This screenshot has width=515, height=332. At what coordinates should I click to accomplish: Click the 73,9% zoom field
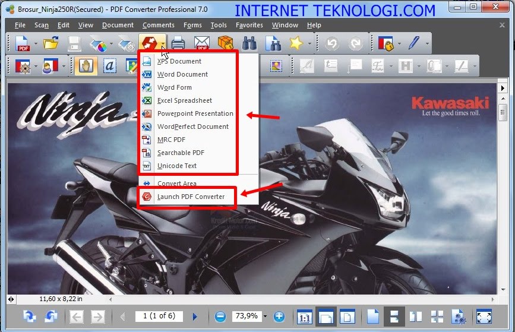click(247, 316)
